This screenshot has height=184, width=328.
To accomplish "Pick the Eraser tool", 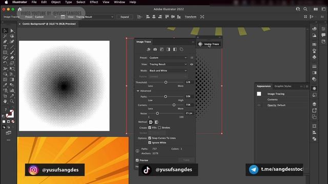I will click(x=12, y=58).
